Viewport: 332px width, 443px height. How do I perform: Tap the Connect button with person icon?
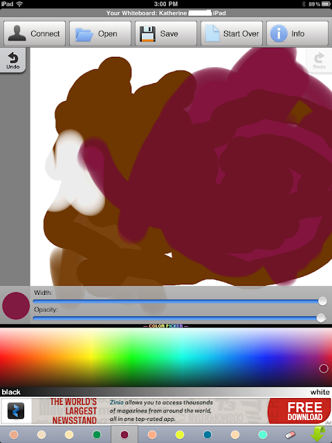pos(35,33)
